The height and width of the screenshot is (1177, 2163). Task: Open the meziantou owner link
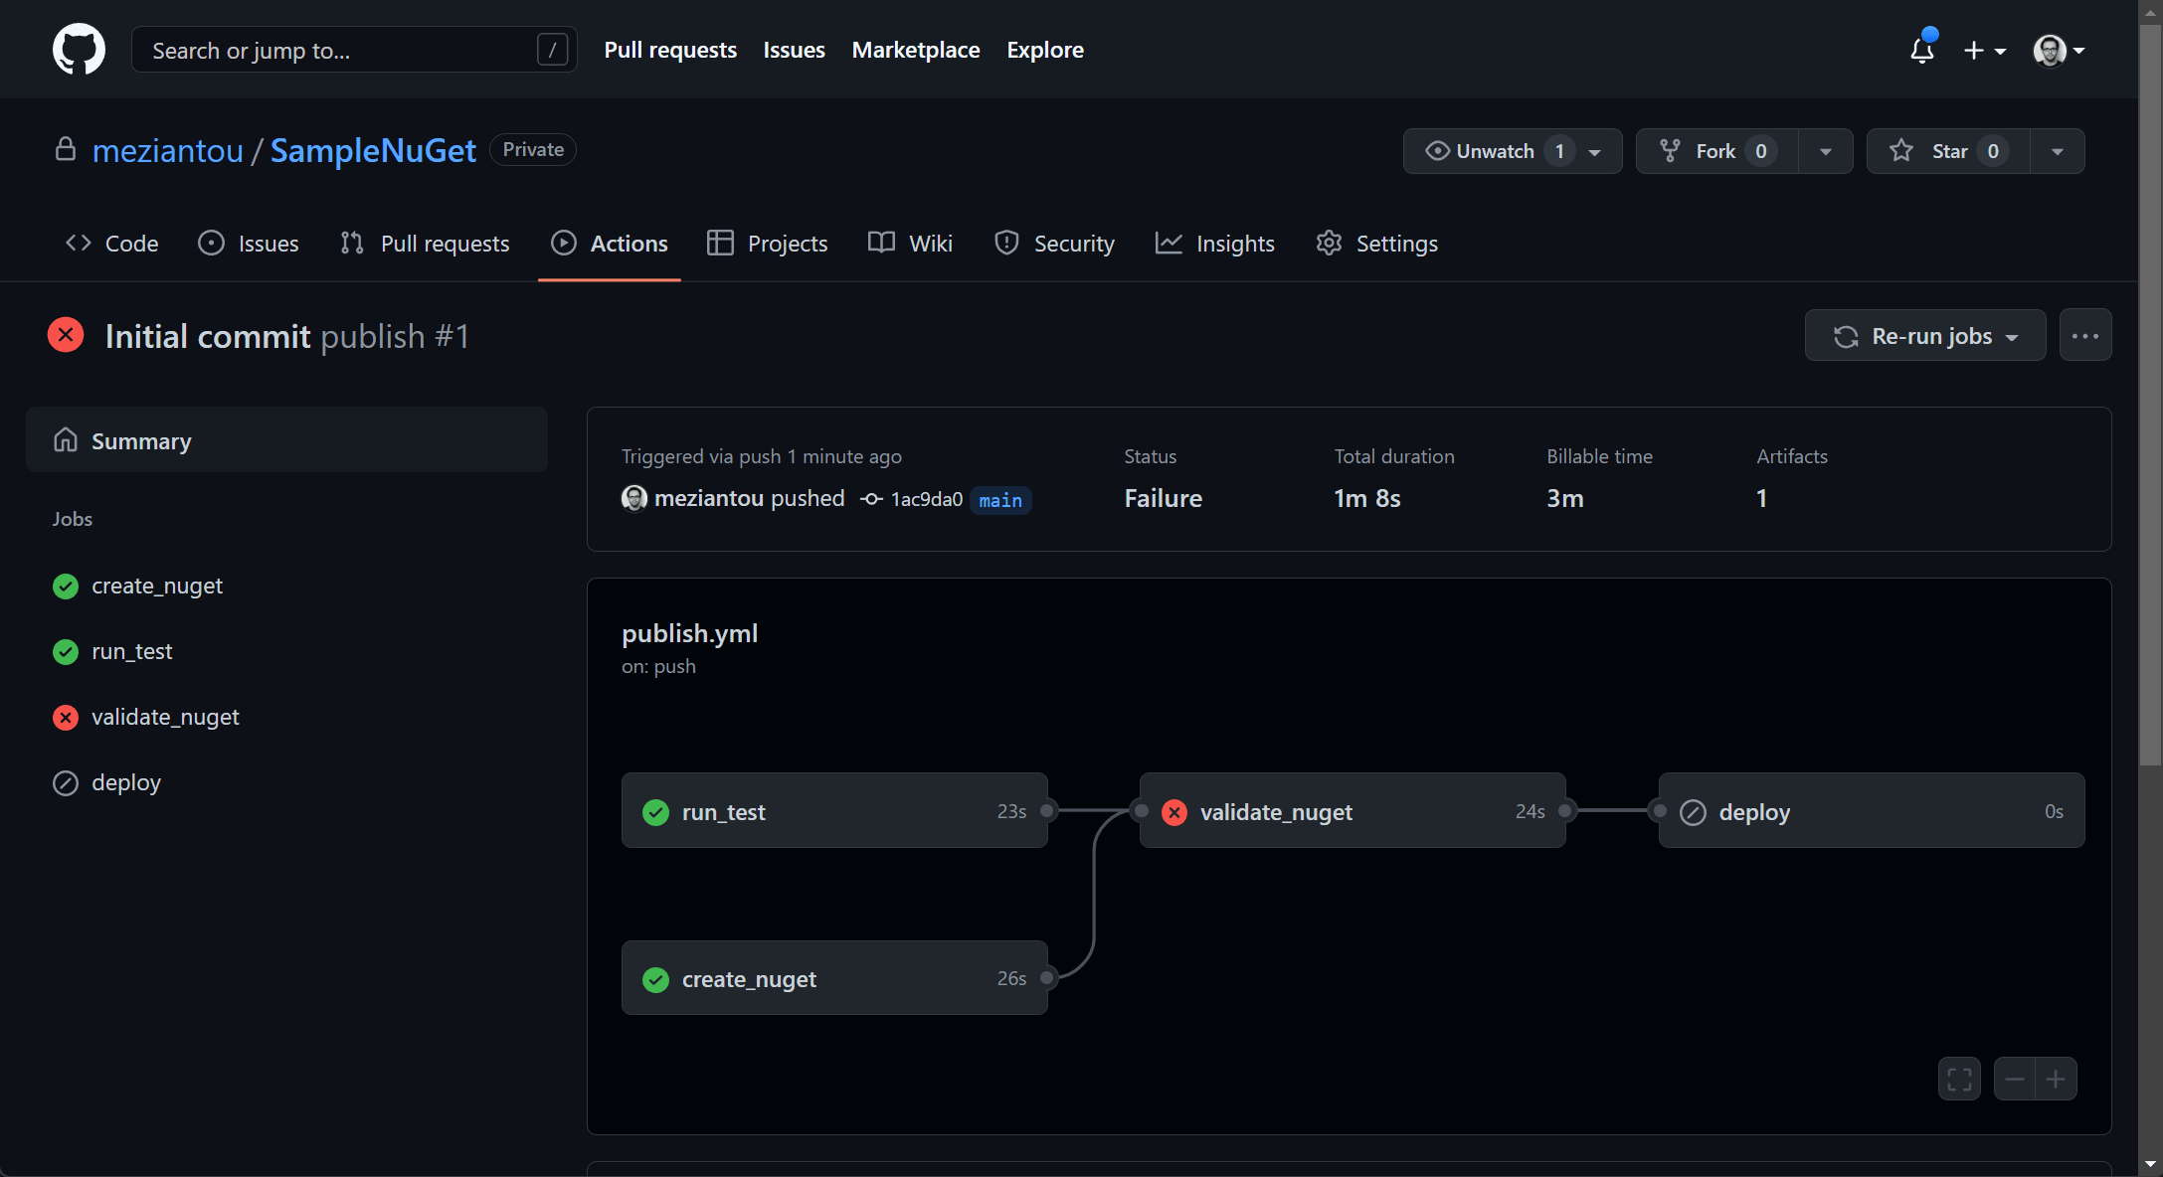pos(167,151)
